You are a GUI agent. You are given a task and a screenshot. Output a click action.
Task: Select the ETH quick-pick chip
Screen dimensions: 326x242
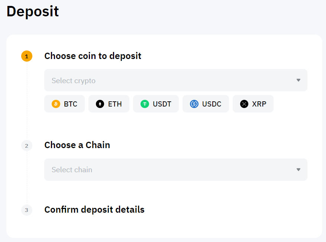coord(109,104)
